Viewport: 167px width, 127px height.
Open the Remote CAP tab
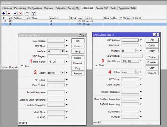[x=102, y=8]
